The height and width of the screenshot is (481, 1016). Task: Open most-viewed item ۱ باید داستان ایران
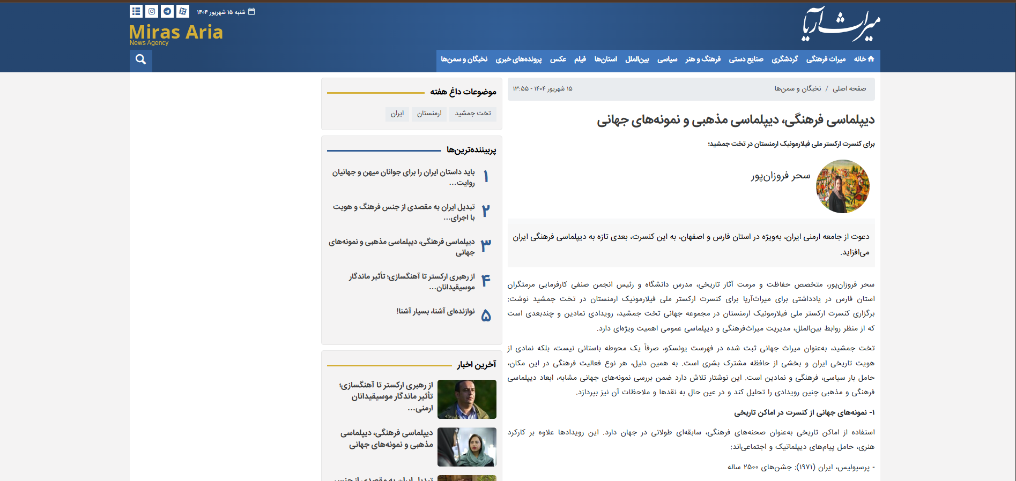tap(403, 177)
